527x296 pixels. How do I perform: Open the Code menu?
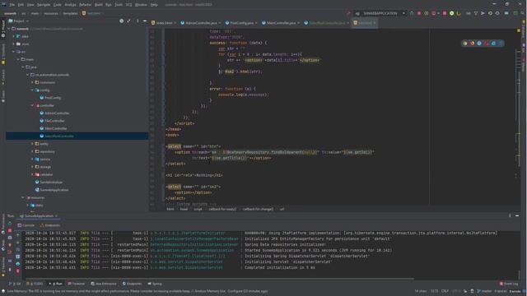(58, 5)
